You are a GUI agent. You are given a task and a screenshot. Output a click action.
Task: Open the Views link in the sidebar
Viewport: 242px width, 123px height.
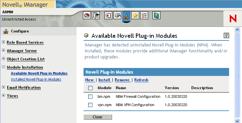click(x=13, y=96)
